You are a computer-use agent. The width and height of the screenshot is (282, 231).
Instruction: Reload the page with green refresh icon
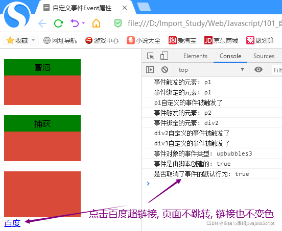coord(58,23)
